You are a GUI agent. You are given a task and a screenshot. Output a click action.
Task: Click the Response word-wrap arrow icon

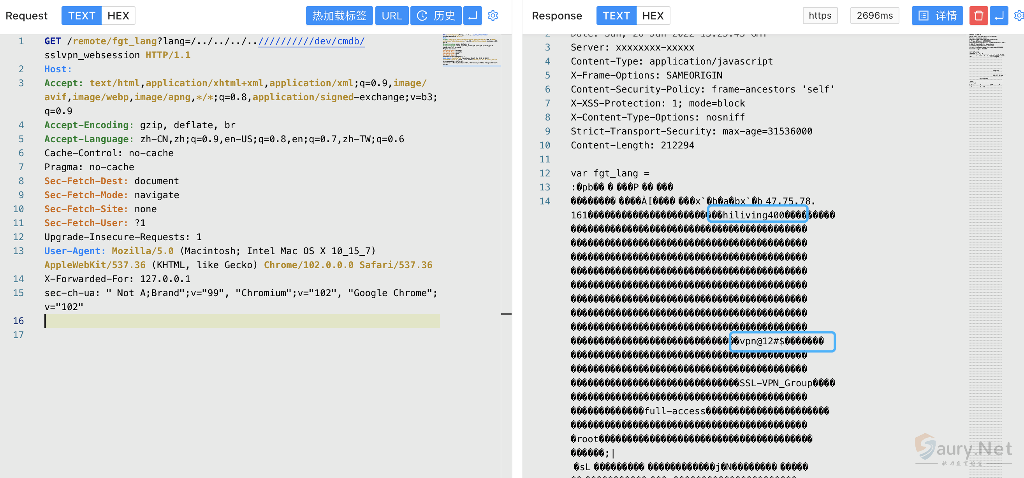[999, 16]
